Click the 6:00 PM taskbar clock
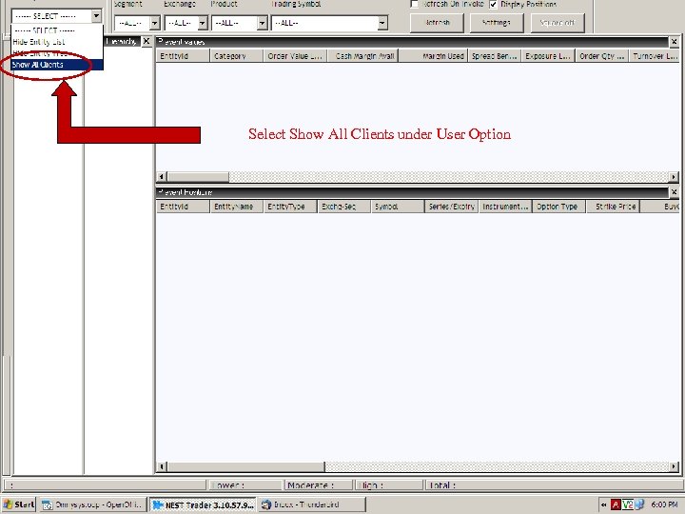 [x=664, y=504]
